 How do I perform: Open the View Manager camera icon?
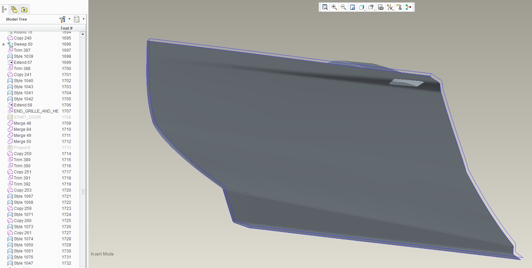[381, 7]
